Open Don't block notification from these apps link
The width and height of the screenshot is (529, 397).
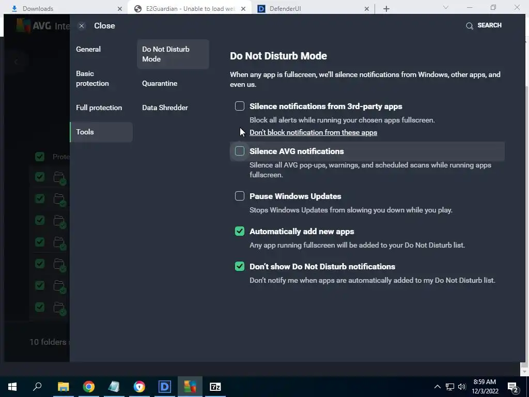point(313,132)
